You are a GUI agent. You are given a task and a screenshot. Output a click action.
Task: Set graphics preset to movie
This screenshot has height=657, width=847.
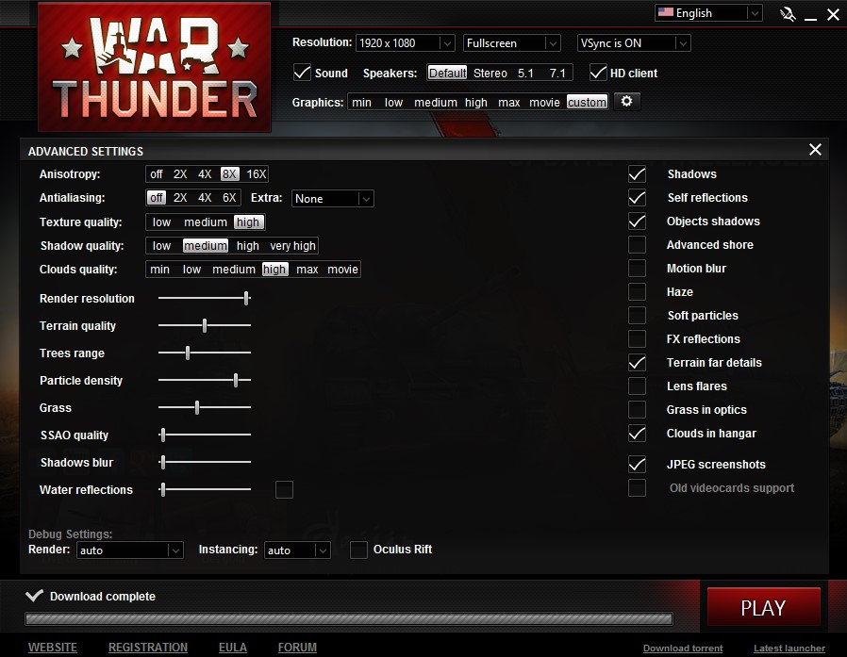coord(544,102)
